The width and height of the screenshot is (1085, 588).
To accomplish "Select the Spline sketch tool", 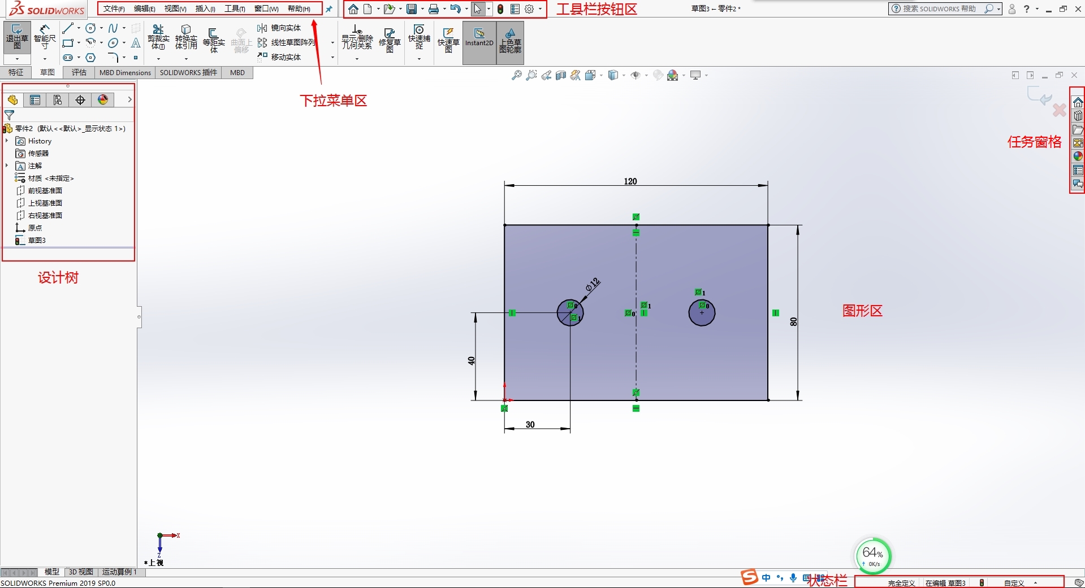I will [113, 28].
